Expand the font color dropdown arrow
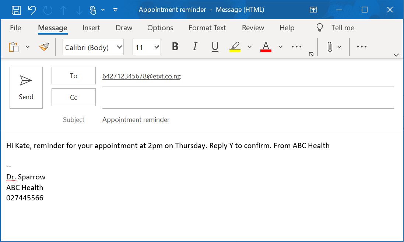Viewport: 404px width, 242px height. pyautogui.click(x=281, y=47)
